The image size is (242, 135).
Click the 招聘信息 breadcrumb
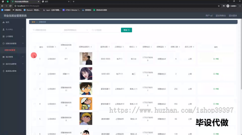coord(42,22)
